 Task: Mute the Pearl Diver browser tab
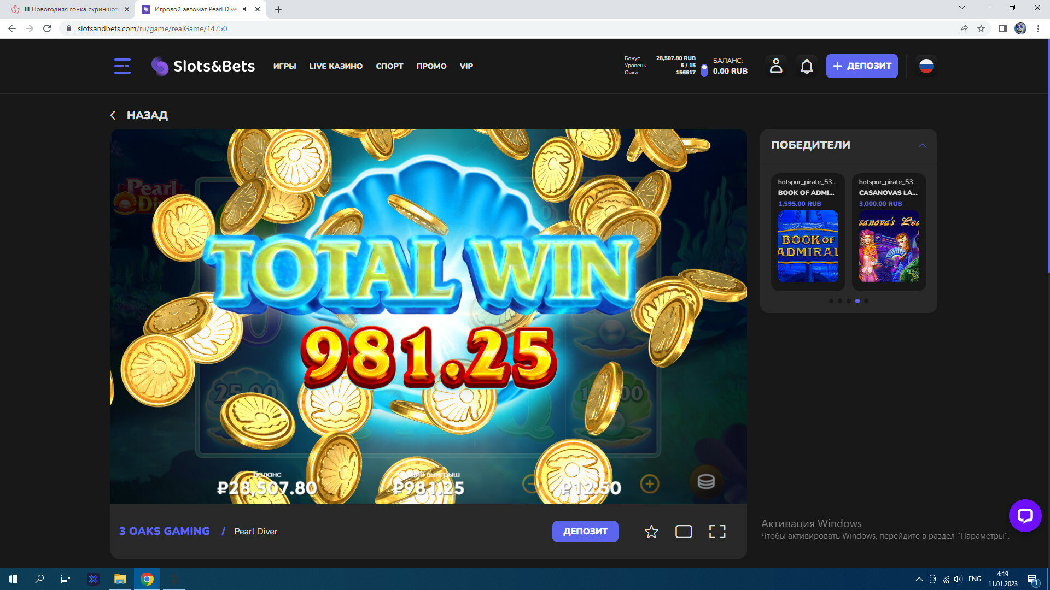[246, 9]
